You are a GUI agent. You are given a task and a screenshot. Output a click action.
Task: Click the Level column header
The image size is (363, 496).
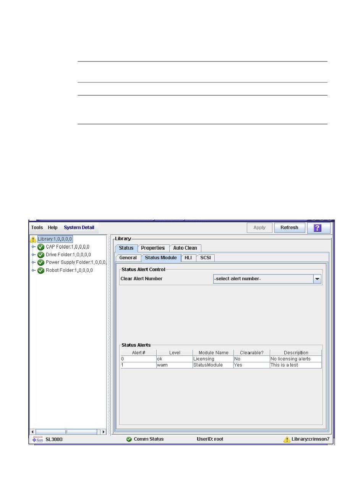pos(175,353)
